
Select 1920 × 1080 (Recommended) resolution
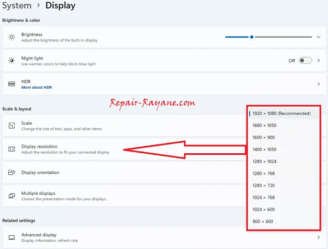[x=282, y=113]
